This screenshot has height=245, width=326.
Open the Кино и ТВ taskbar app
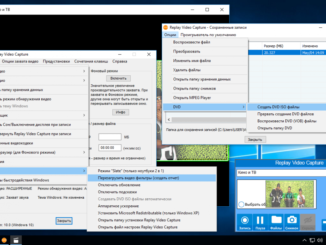(x=16, y=240)
